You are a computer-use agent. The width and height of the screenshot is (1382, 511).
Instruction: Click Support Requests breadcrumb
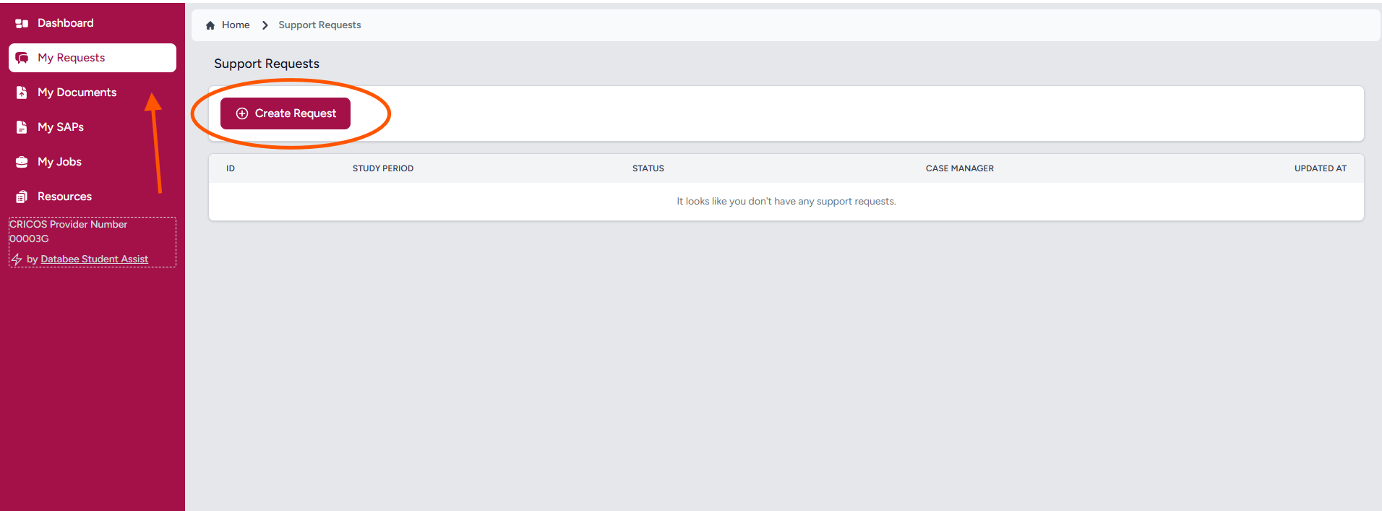(x=319, y=25)
